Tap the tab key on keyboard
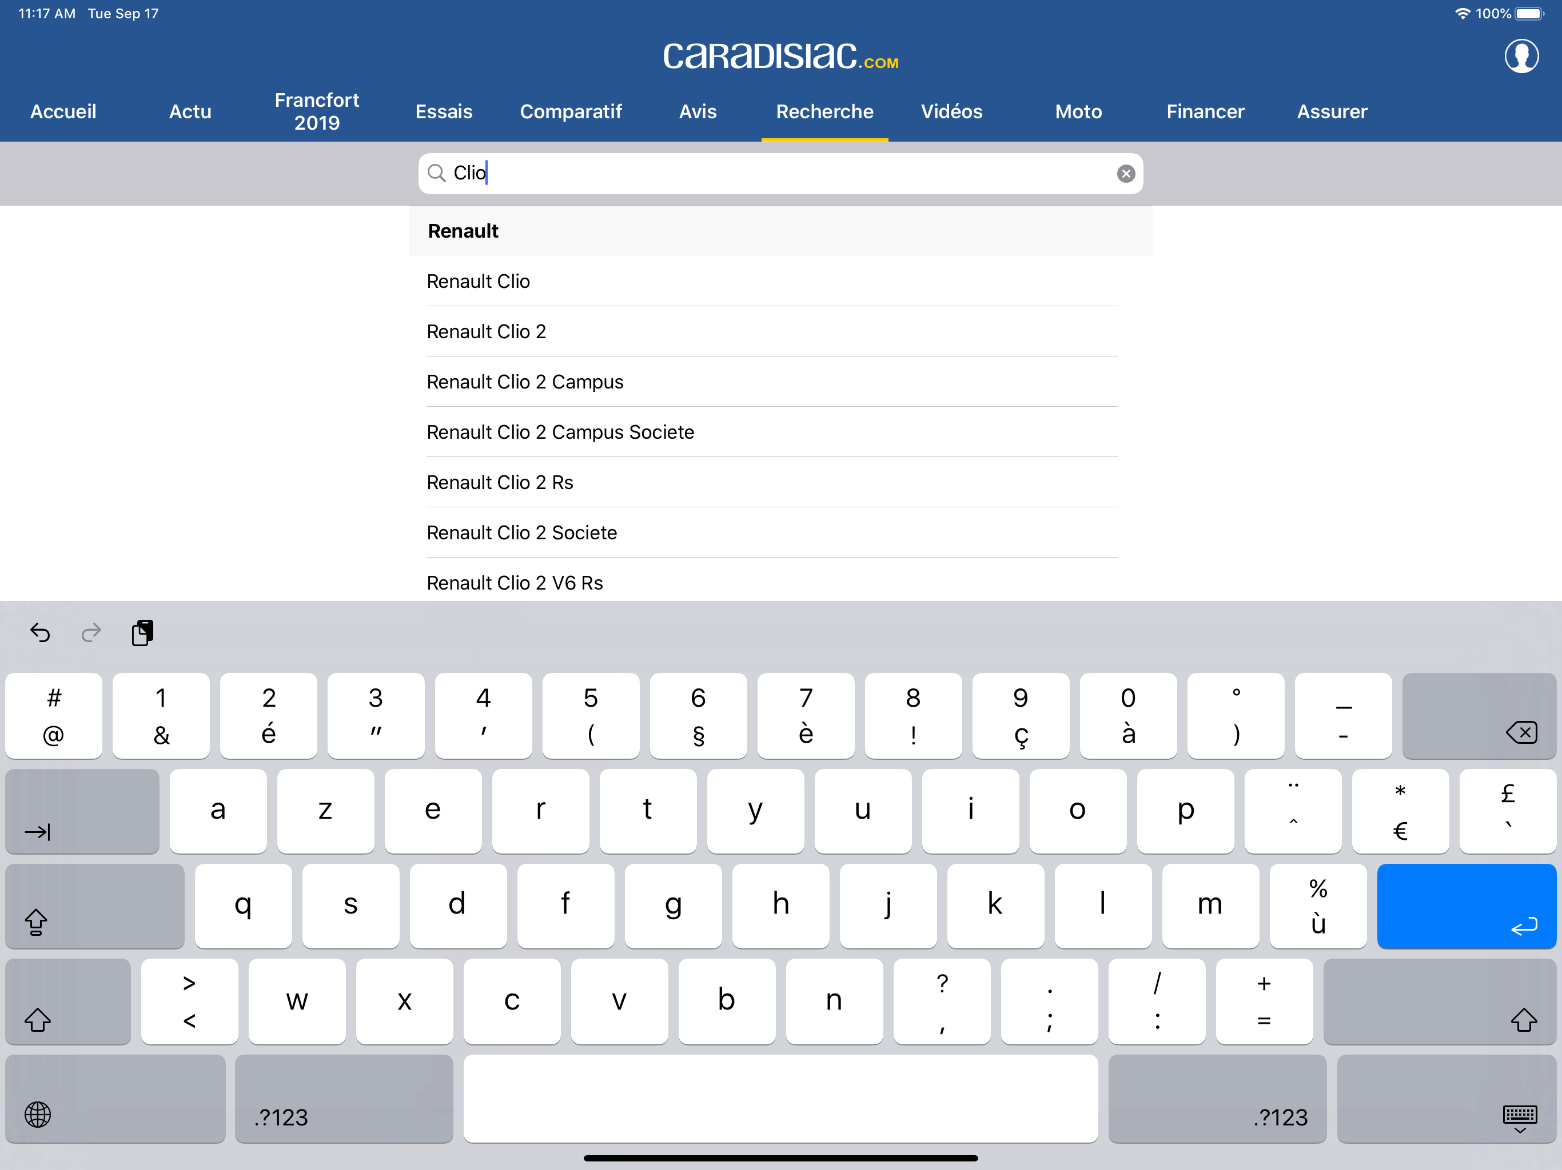 pos(83,811)
